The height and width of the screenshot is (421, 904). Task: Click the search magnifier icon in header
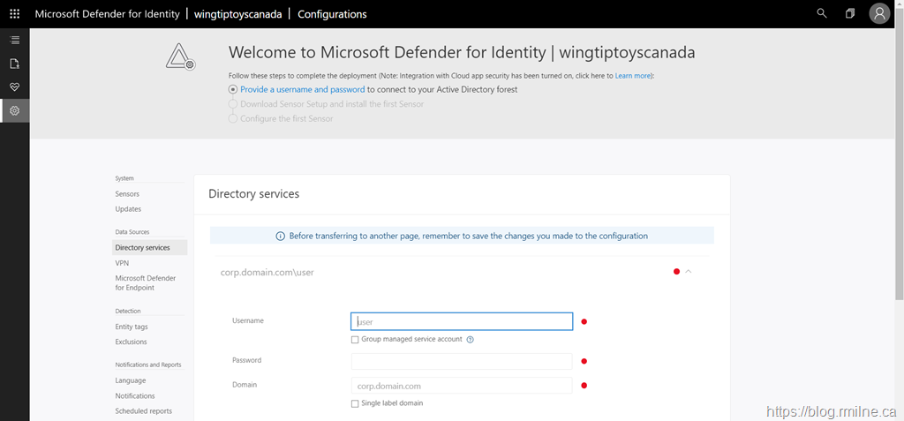pyautogui.click(x=822, y=13)
